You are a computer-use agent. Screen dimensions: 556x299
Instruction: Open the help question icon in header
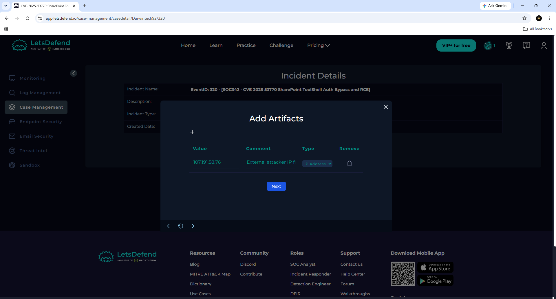coord(526,45)
